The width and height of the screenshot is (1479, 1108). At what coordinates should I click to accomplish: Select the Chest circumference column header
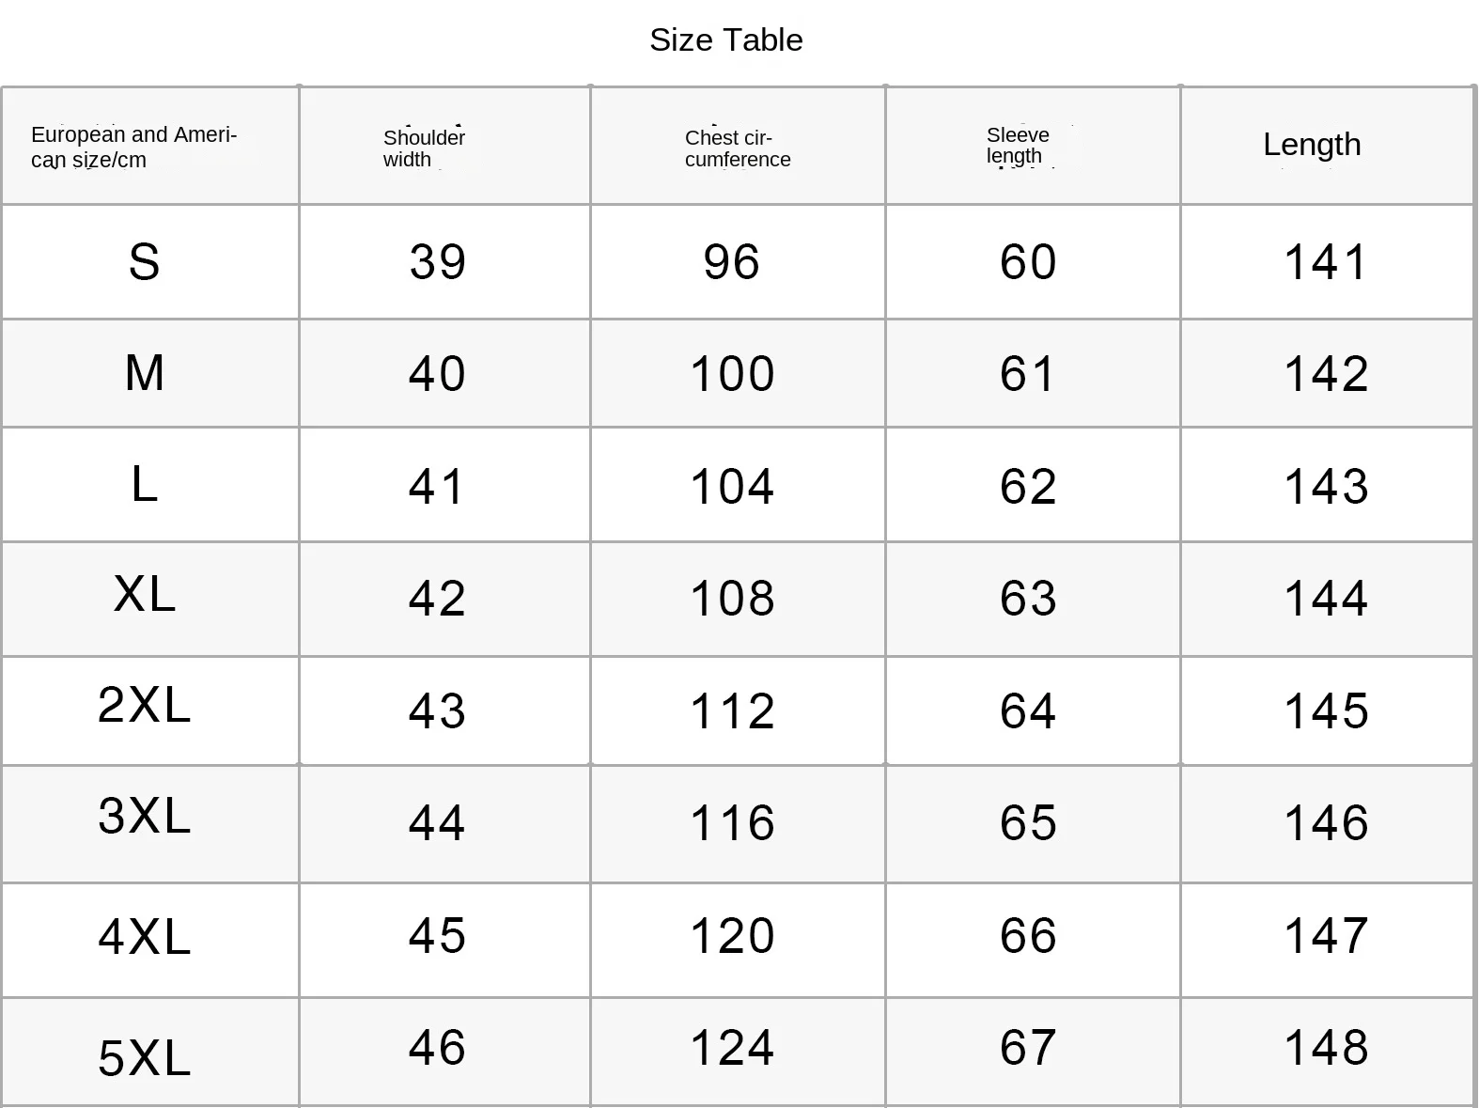[x=737, y=148]
